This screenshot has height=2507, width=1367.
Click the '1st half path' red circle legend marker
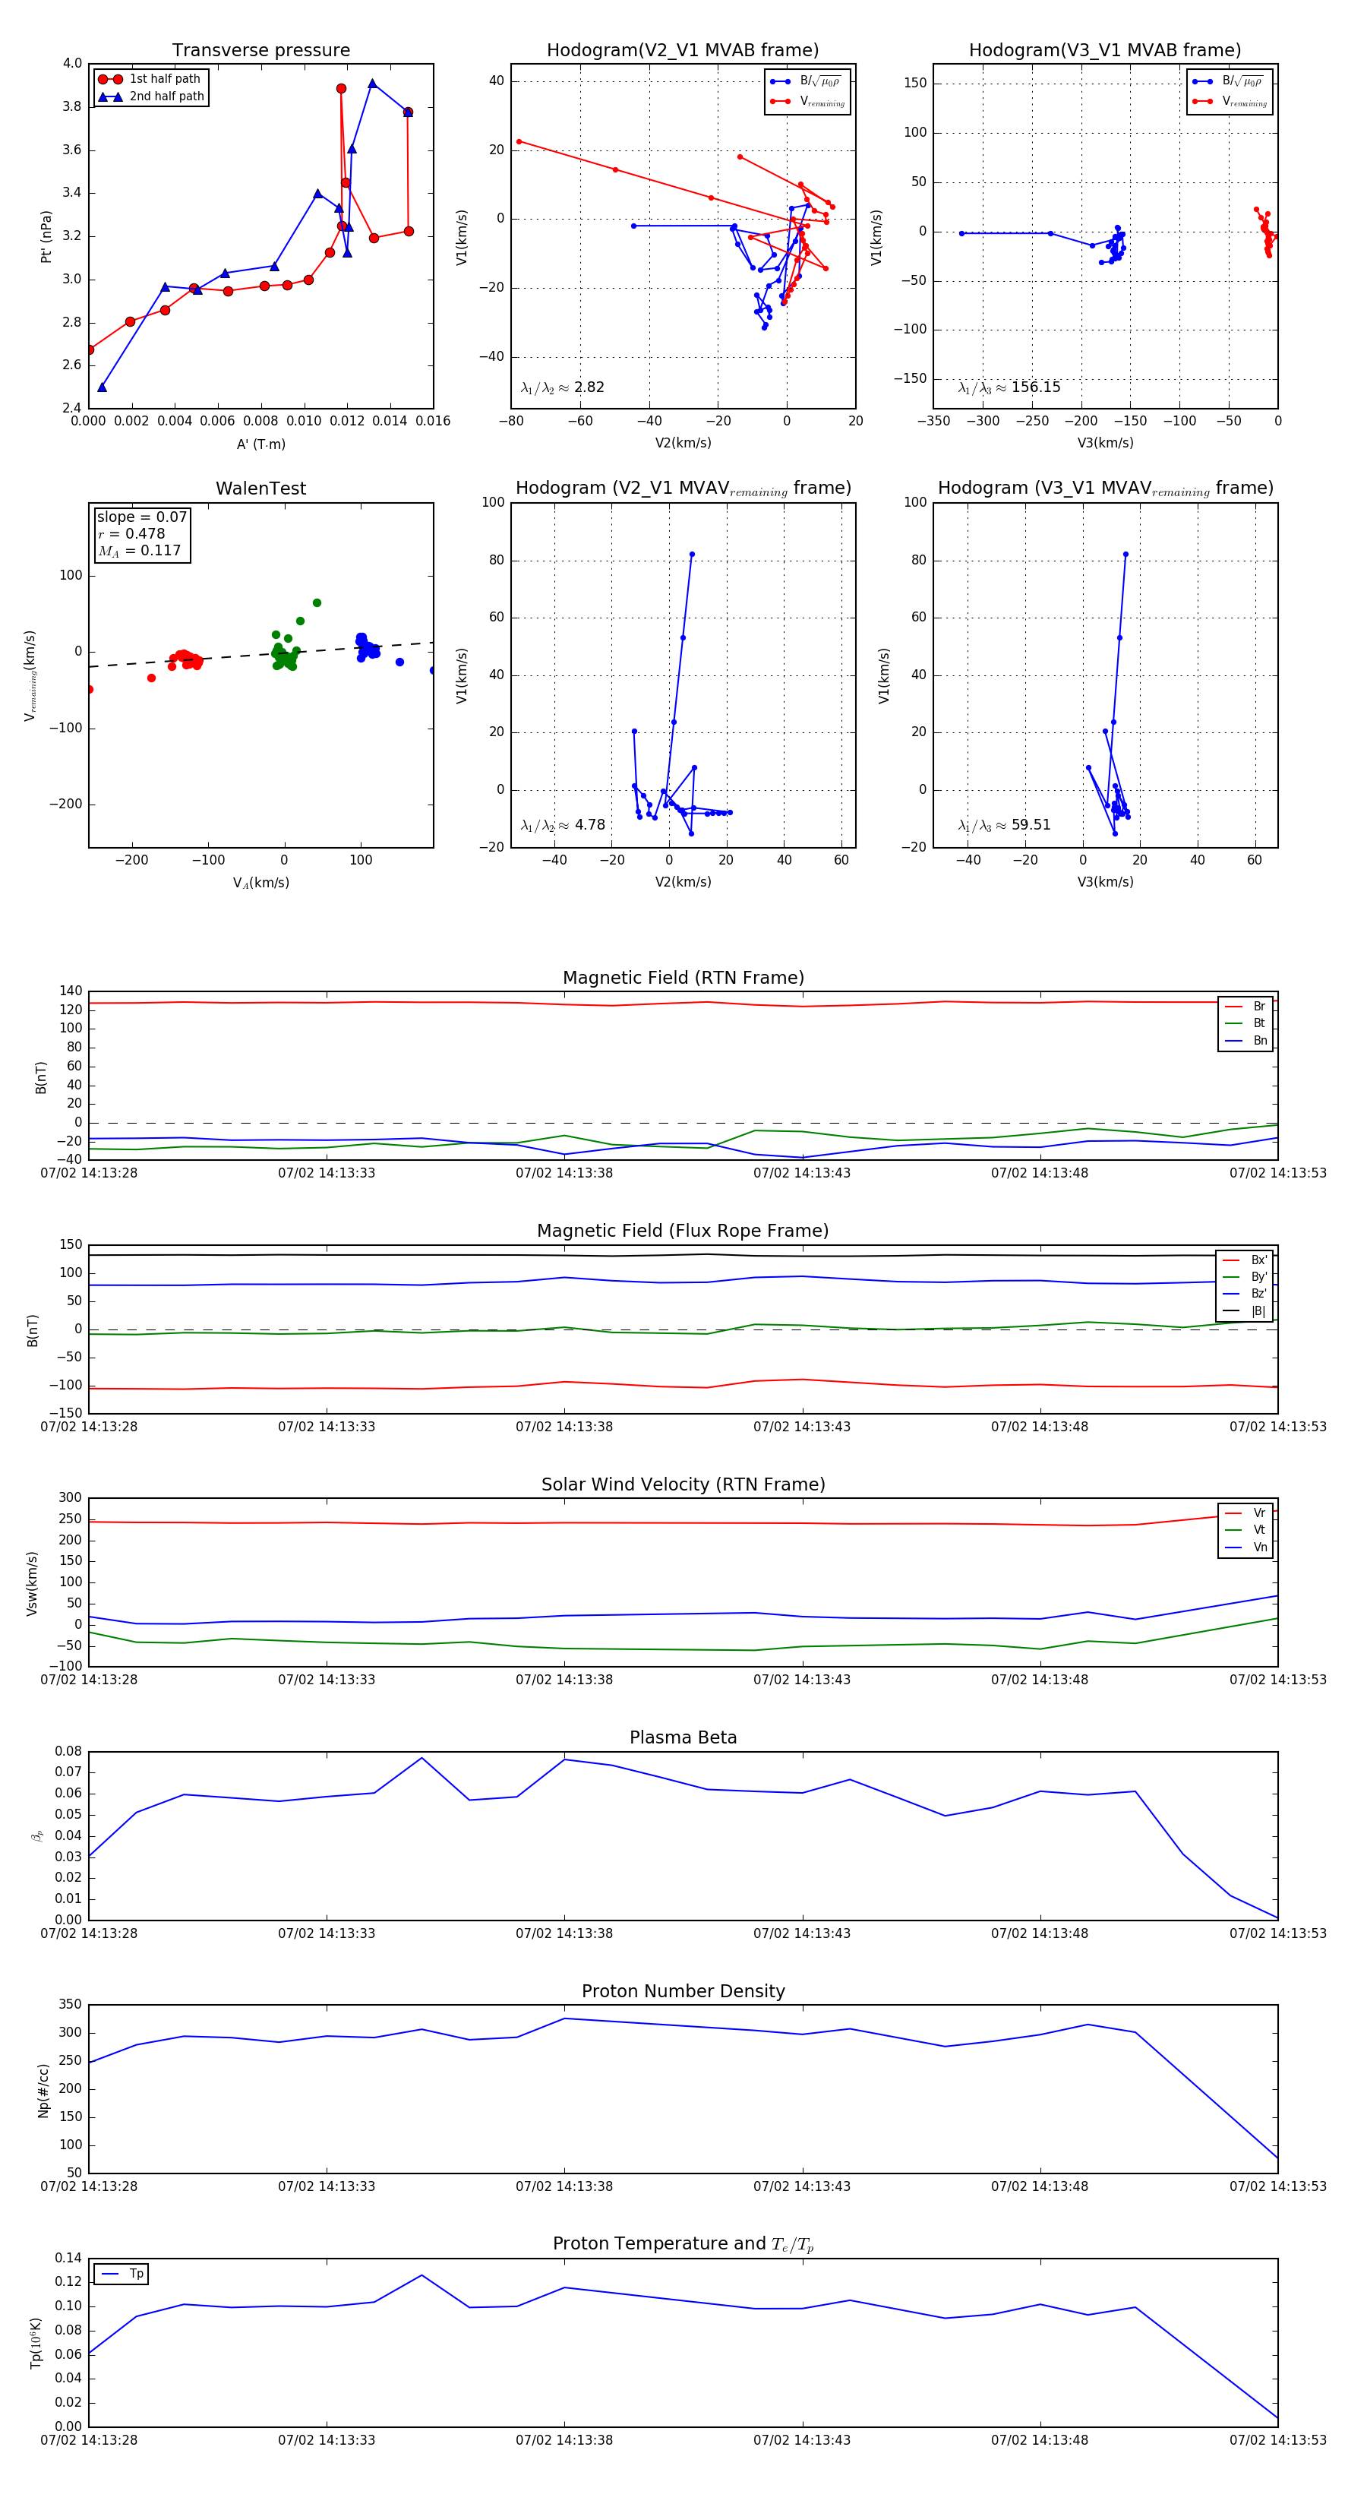[110, 79]
